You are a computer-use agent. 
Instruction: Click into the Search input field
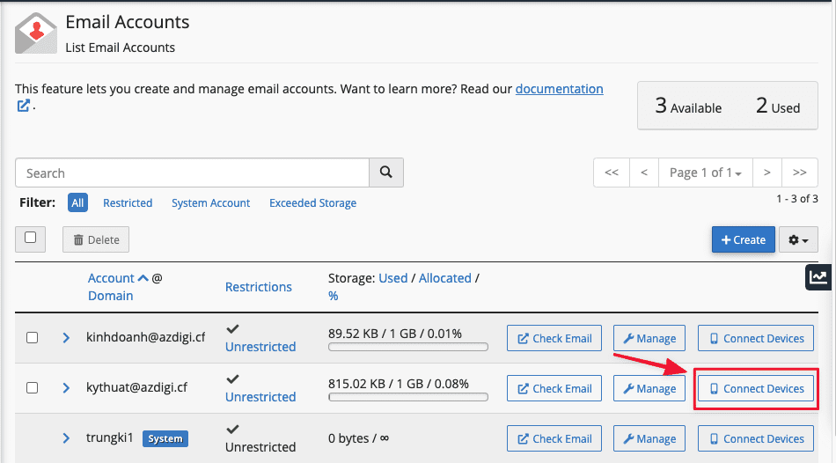pyautogui.click(x=192, y=173)
